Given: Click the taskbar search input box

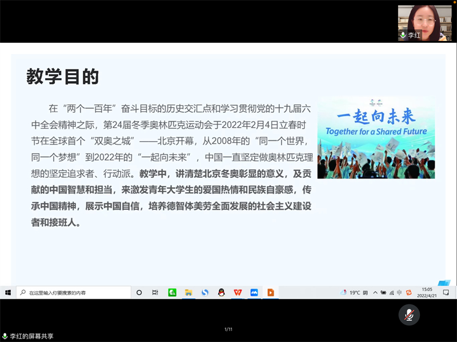Looking at the screenshot, I should point(73,292).
